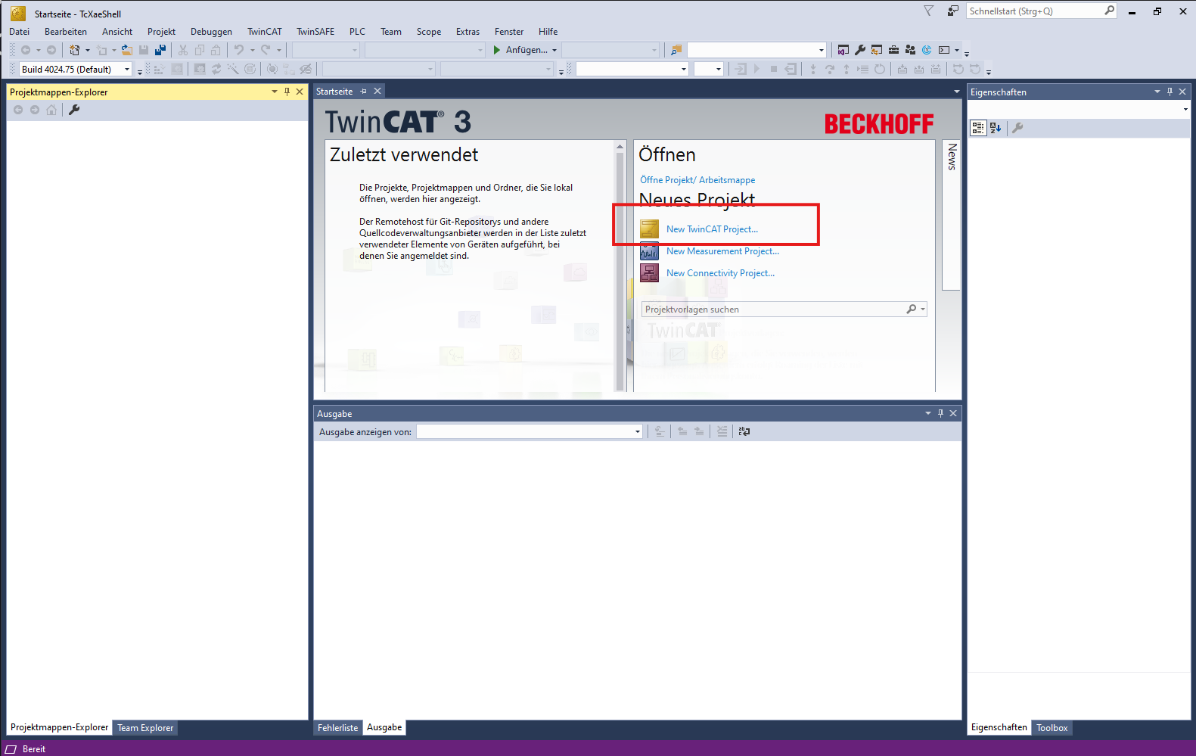Click the command window console icon

(944, 50)
